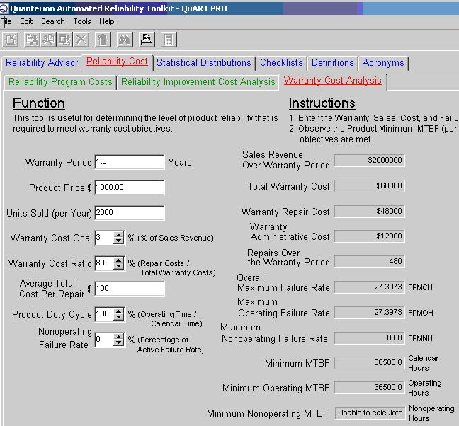This screenshot has width=459, height=426.
Task: Select the Reliability Improvement Cost Analysis tab
Action: (198, 82)
